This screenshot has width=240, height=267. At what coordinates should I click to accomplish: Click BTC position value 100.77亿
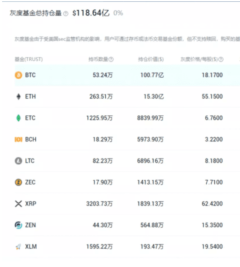point(152,75)
